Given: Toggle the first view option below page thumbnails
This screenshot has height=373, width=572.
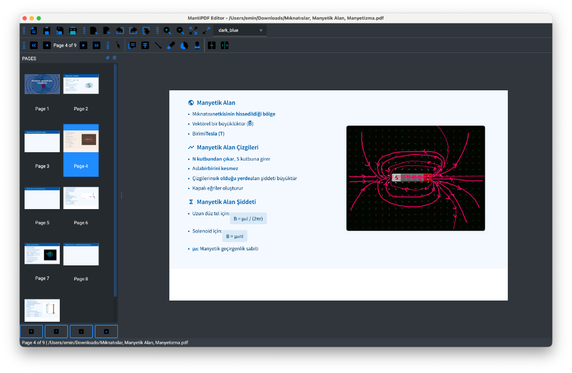Looking at the screenshot, I should click(x=31, y=331).
